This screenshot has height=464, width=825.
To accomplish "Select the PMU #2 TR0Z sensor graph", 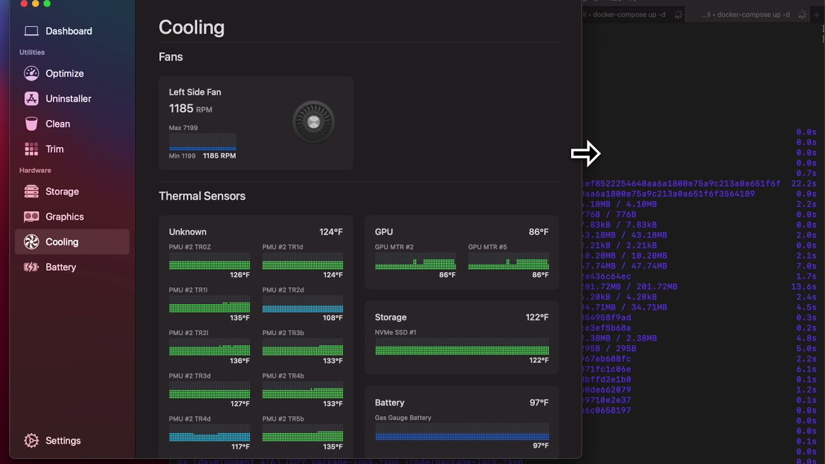I will click(209, 261).
